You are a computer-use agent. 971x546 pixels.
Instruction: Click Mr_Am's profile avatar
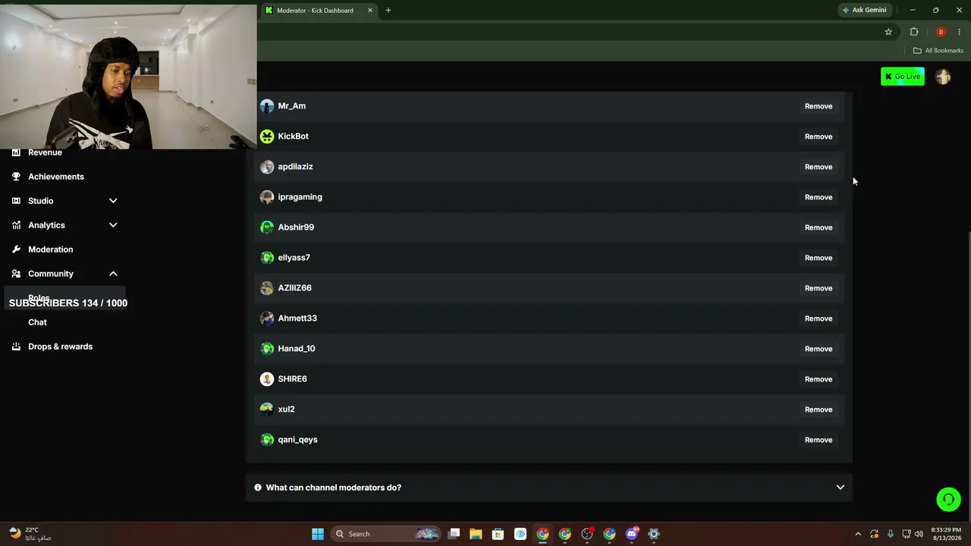click(x=267, y=106)
